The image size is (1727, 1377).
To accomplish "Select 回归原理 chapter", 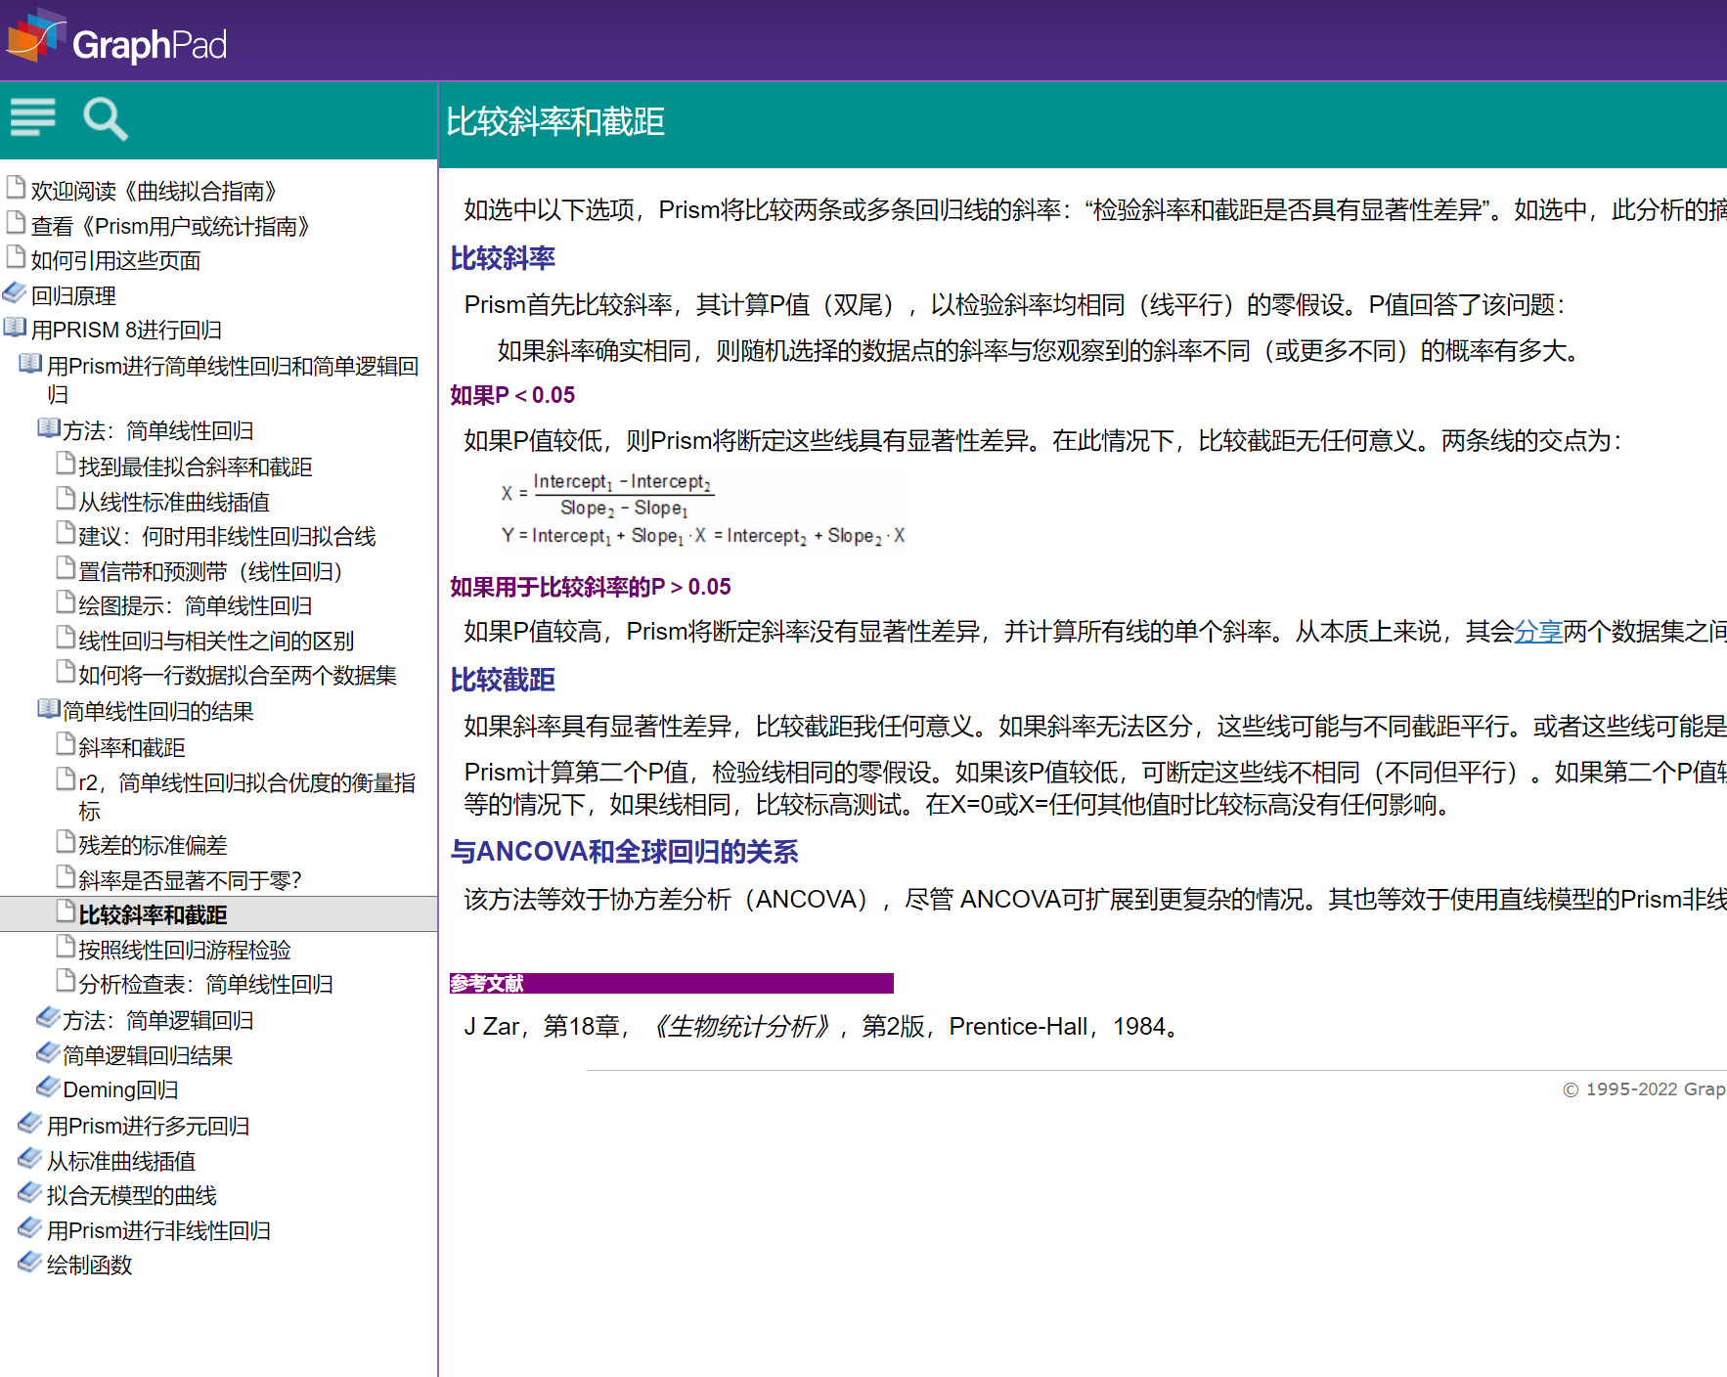I will click(x=73, y=295).
